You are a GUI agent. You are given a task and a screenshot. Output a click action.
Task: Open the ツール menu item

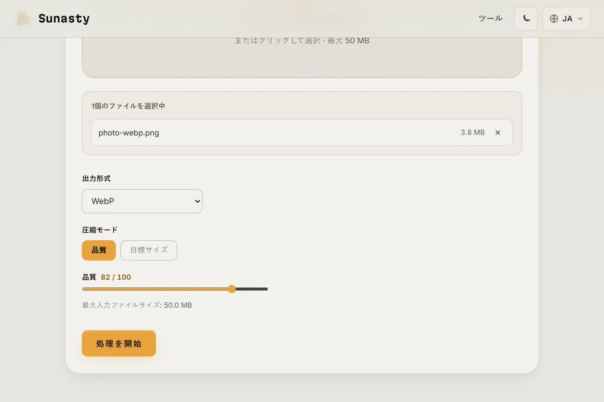tap(490, 19)
